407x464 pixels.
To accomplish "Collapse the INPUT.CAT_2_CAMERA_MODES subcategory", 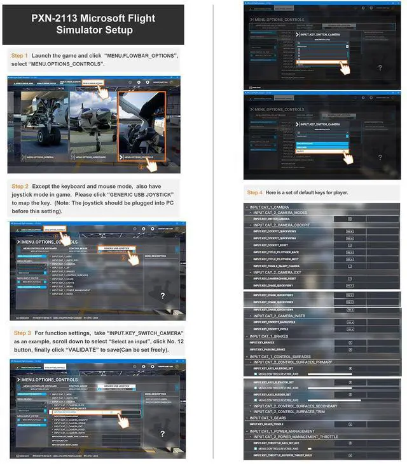I will pos(251,213).
